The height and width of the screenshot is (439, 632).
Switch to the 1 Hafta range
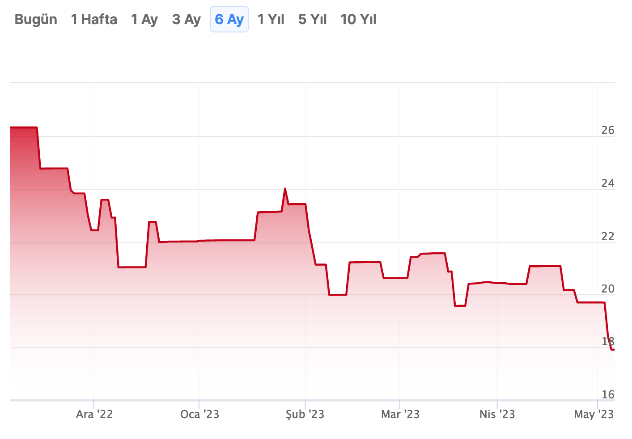click(x=94, y=20)
